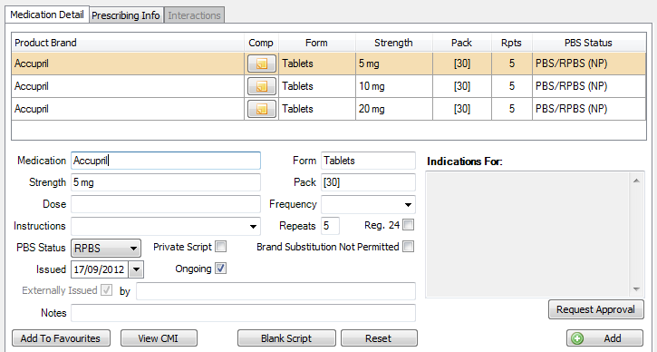Click the Blank Script button
657x352 pixels.
click(x=286, y=338)
